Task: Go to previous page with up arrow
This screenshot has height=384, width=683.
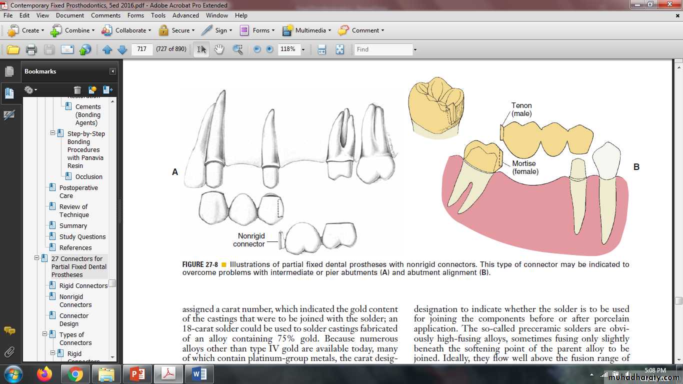Action: [x=107, y=49]
